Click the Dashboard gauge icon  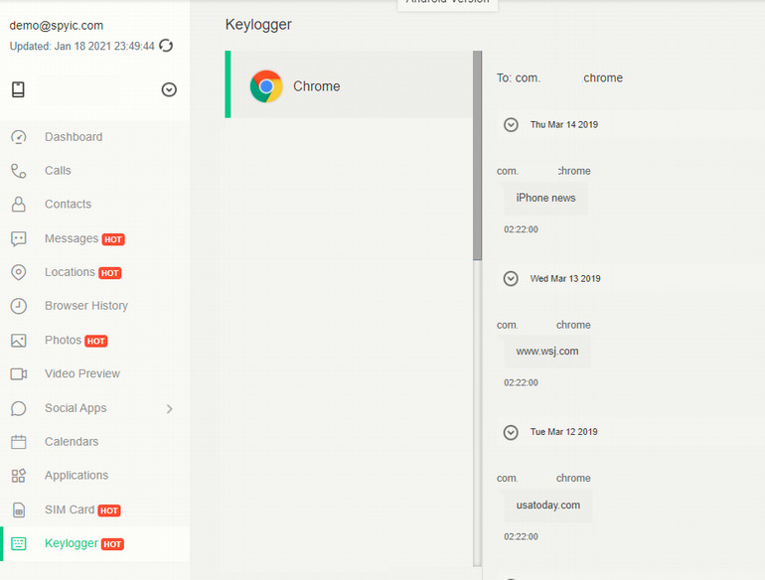[19, 137]
